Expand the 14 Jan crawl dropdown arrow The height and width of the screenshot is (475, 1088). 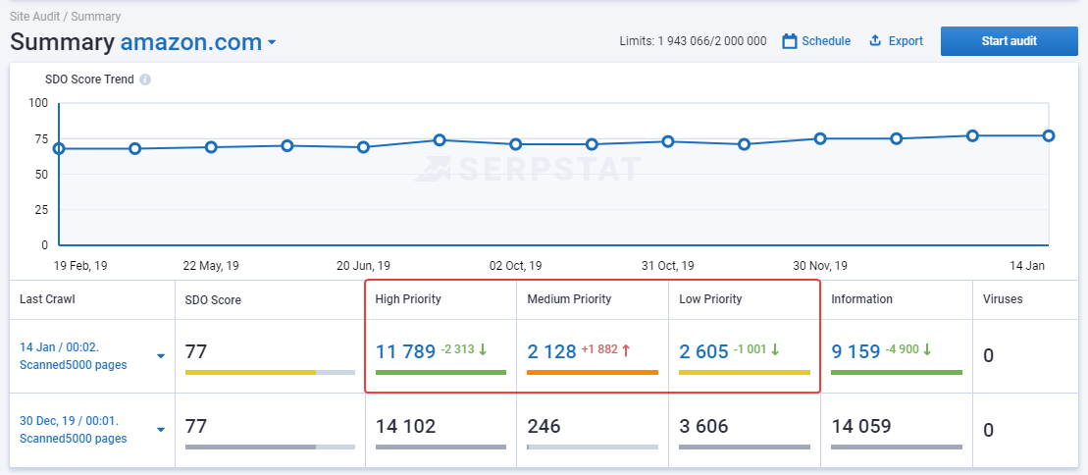click(x=161, y=356)
